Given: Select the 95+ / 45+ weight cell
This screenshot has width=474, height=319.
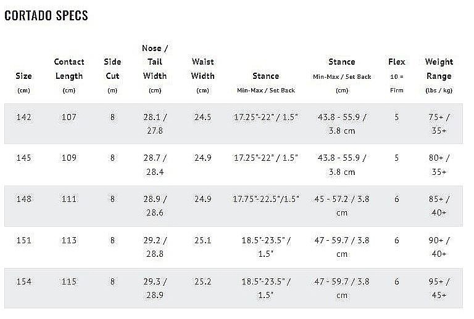Looking at the screenshot, I should click(x=439, y=288).
